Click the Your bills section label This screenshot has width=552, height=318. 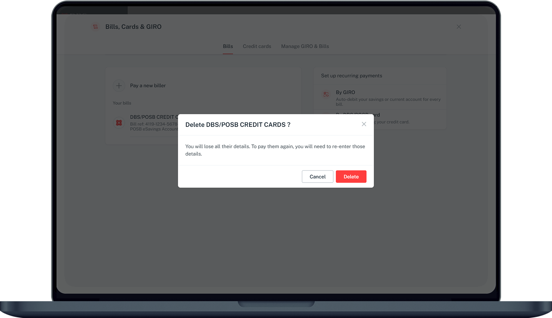click(x=122, y=103)
